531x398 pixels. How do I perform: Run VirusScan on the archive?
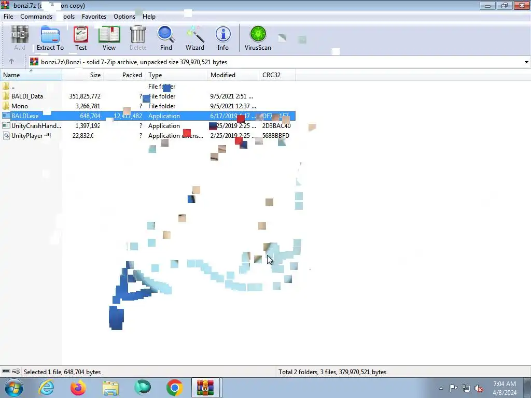tap(258, 38)
